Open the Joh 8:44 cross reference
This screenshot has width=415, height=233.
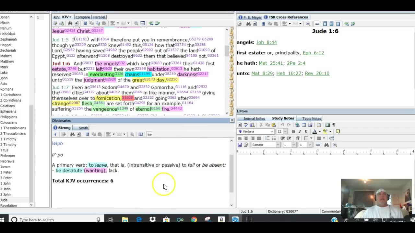point(267,42)
